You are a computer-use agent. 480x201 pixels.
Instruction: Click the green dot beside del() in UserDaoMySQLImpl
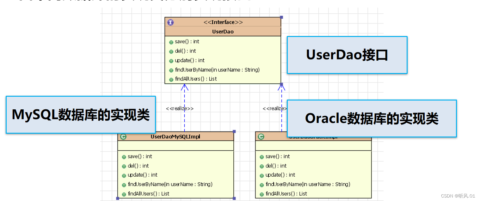coord(124,166)
